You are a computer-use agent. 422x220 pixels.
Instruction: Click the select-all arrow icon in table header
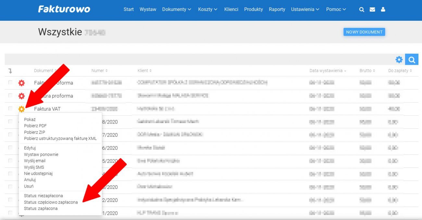10,71
